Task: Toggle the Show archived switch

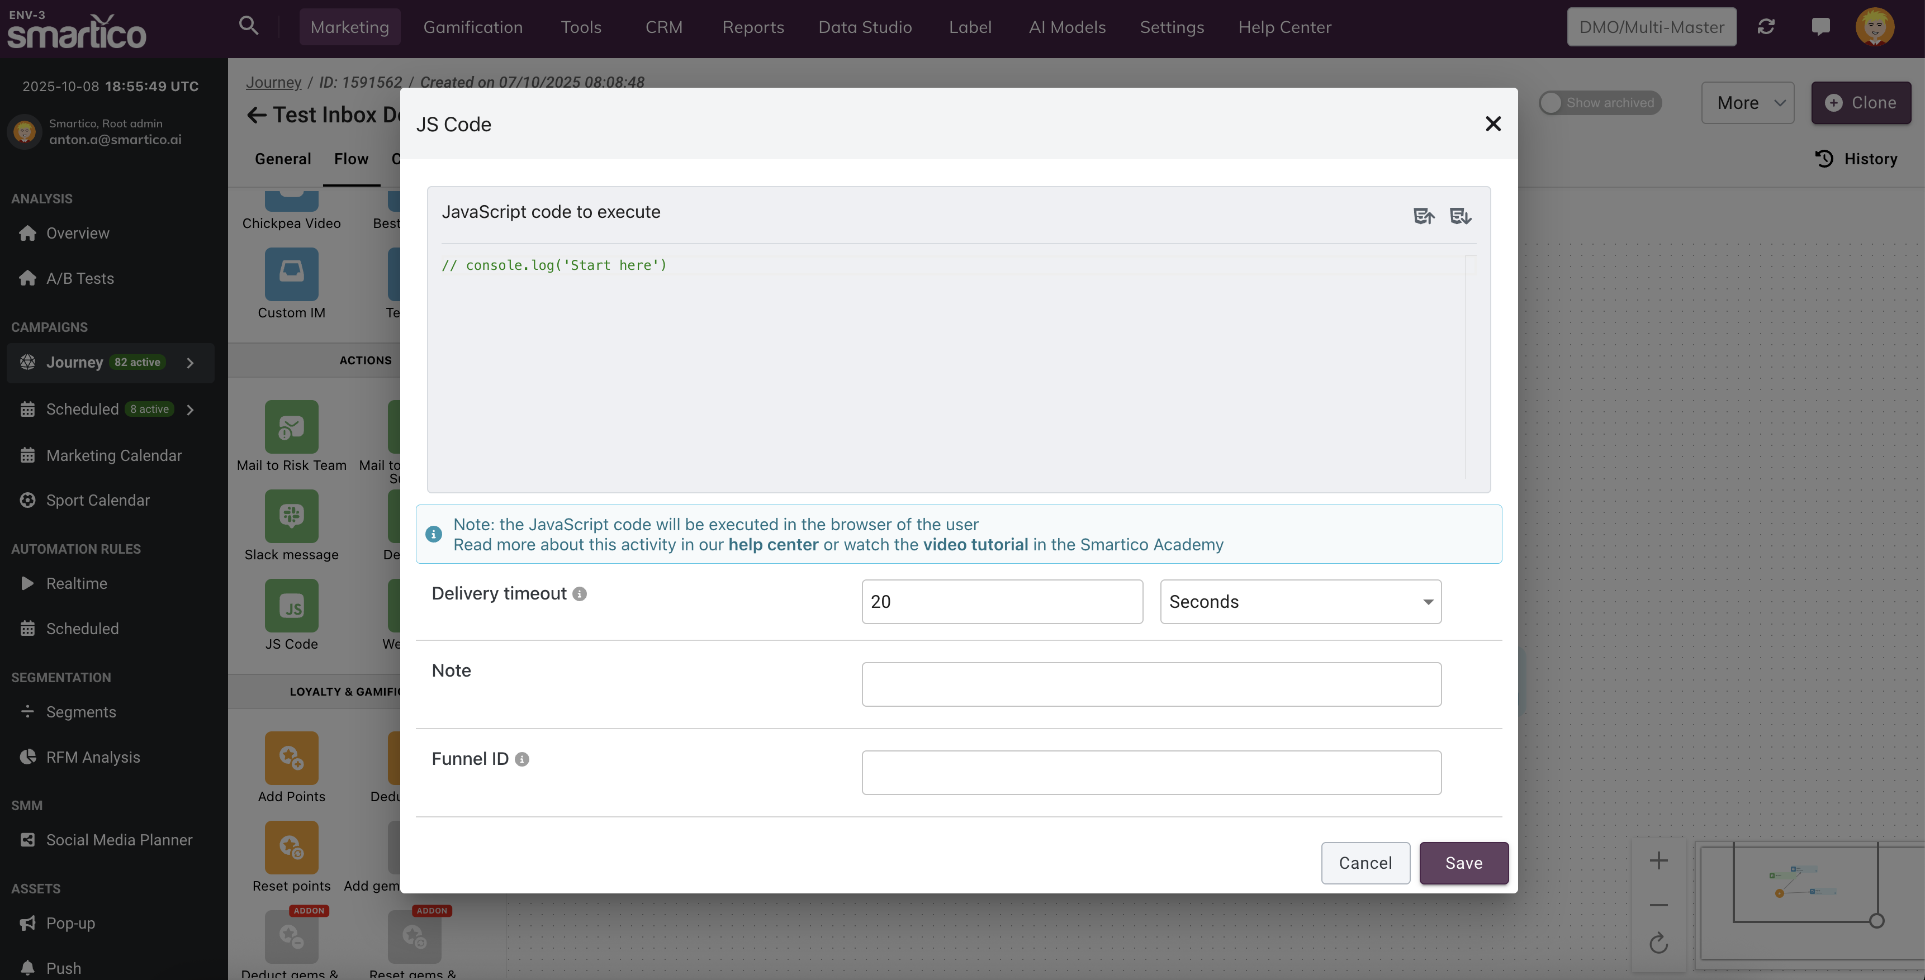Action: tap(1552, 103)
